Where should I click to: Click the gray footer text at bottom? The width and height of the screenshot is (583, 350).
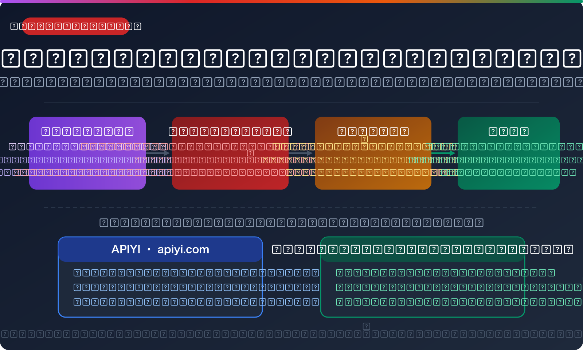pyautogui.click(x=291, y=334)
